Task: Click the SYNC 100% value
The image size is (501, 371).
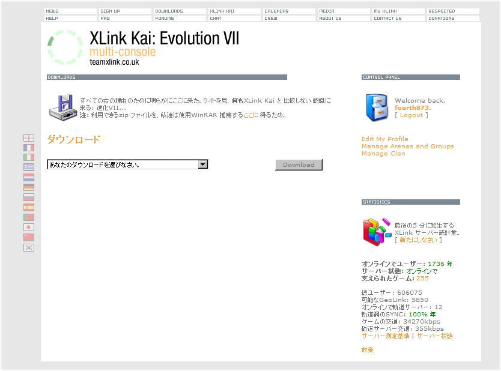Action: coord(422,314)
